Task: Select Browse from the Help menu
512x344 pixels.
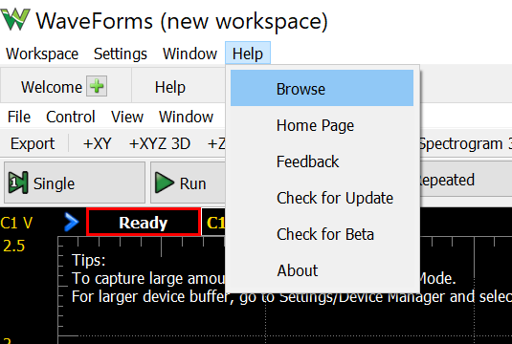Action: pos(322,88)
